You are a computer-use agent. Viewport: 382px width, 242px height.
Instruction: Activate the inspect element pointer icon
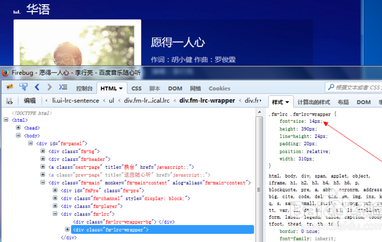coord(24,87)
